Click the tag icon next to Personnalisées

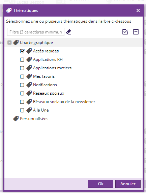click(16, 119)
